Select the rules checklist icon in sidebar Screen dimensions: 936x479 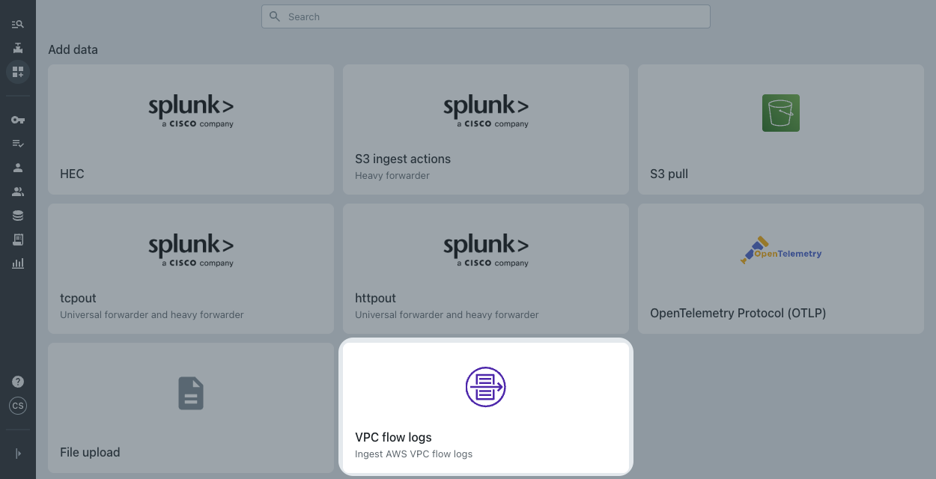point(17,143)
